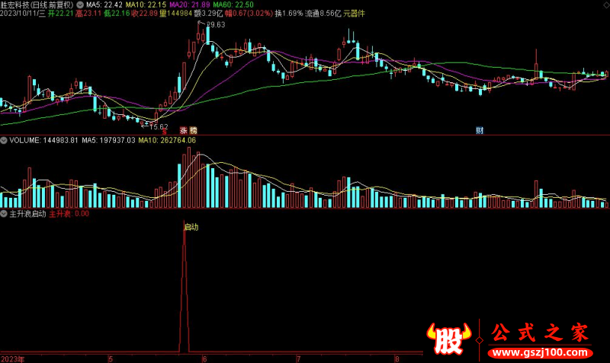Click the volume value 量144984
Image resolution: width=610 pixels, height=363 pixels.
coord(175,14)
